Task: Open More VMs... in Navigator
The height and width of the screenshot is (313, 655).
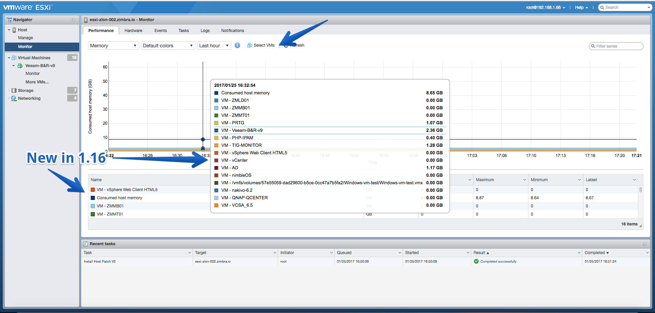Action: tap(37, 82)
